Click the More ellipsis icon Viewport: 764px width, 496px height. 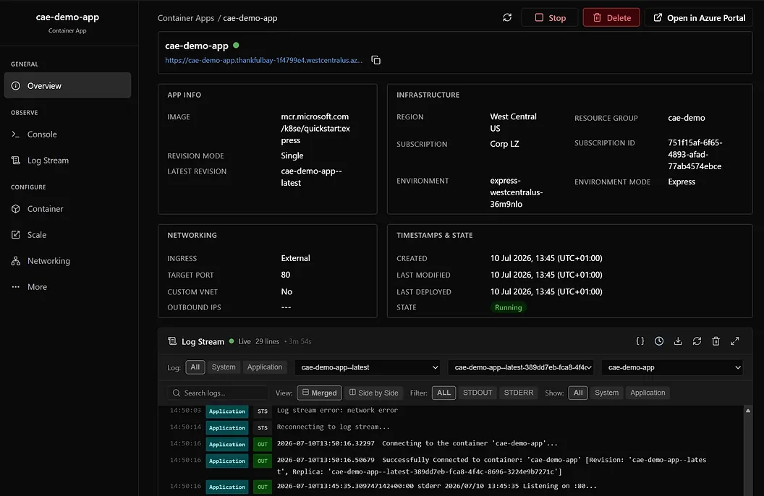coord(16,287)
